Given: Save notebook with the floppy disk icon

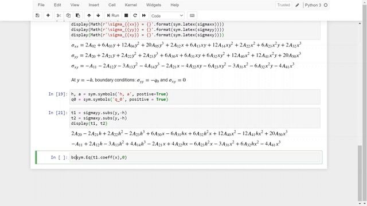Looking at the screenshot, I should click(37, 15).
